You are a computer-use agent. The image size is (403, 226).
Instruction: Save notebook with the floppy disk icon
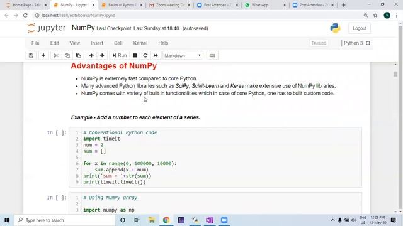coord(31,56)
